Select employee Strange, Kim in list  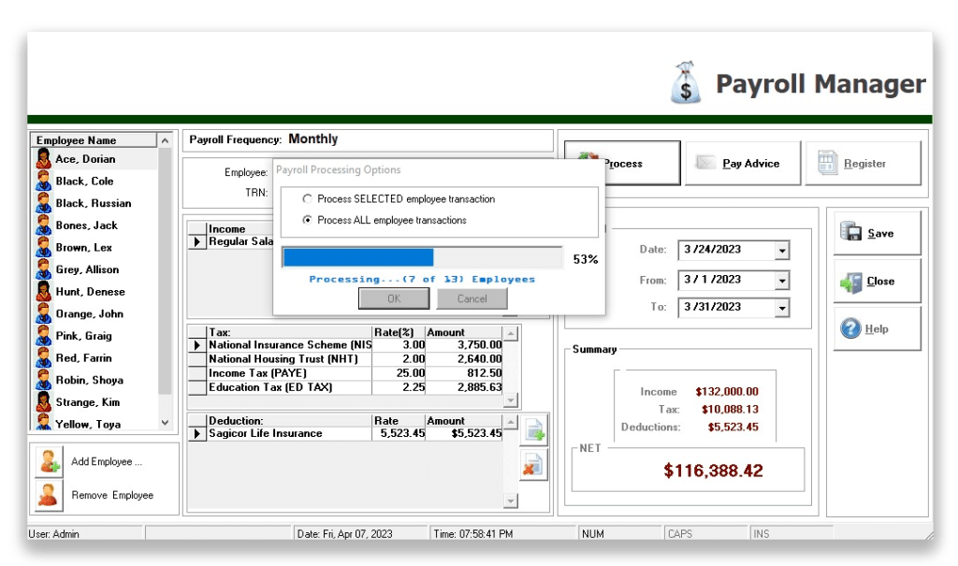point(89,402)
